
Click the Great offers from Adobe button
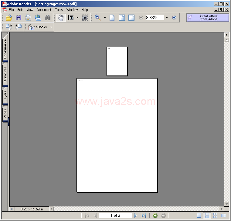click(208, 18)
